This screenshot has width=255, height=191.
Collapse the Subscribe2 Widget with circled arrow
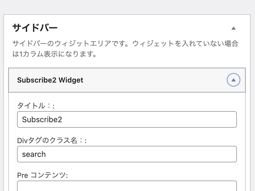click(234, 80)
